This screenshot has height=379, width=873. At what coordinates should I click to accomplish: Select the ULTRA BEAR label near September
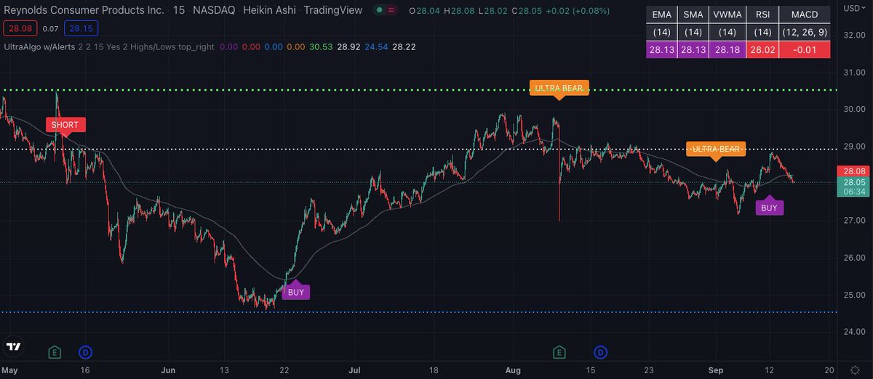pos(716,149)
